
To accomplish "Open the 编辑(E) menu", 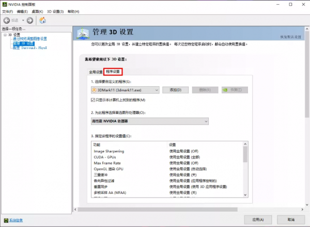I will coord(22,12).
